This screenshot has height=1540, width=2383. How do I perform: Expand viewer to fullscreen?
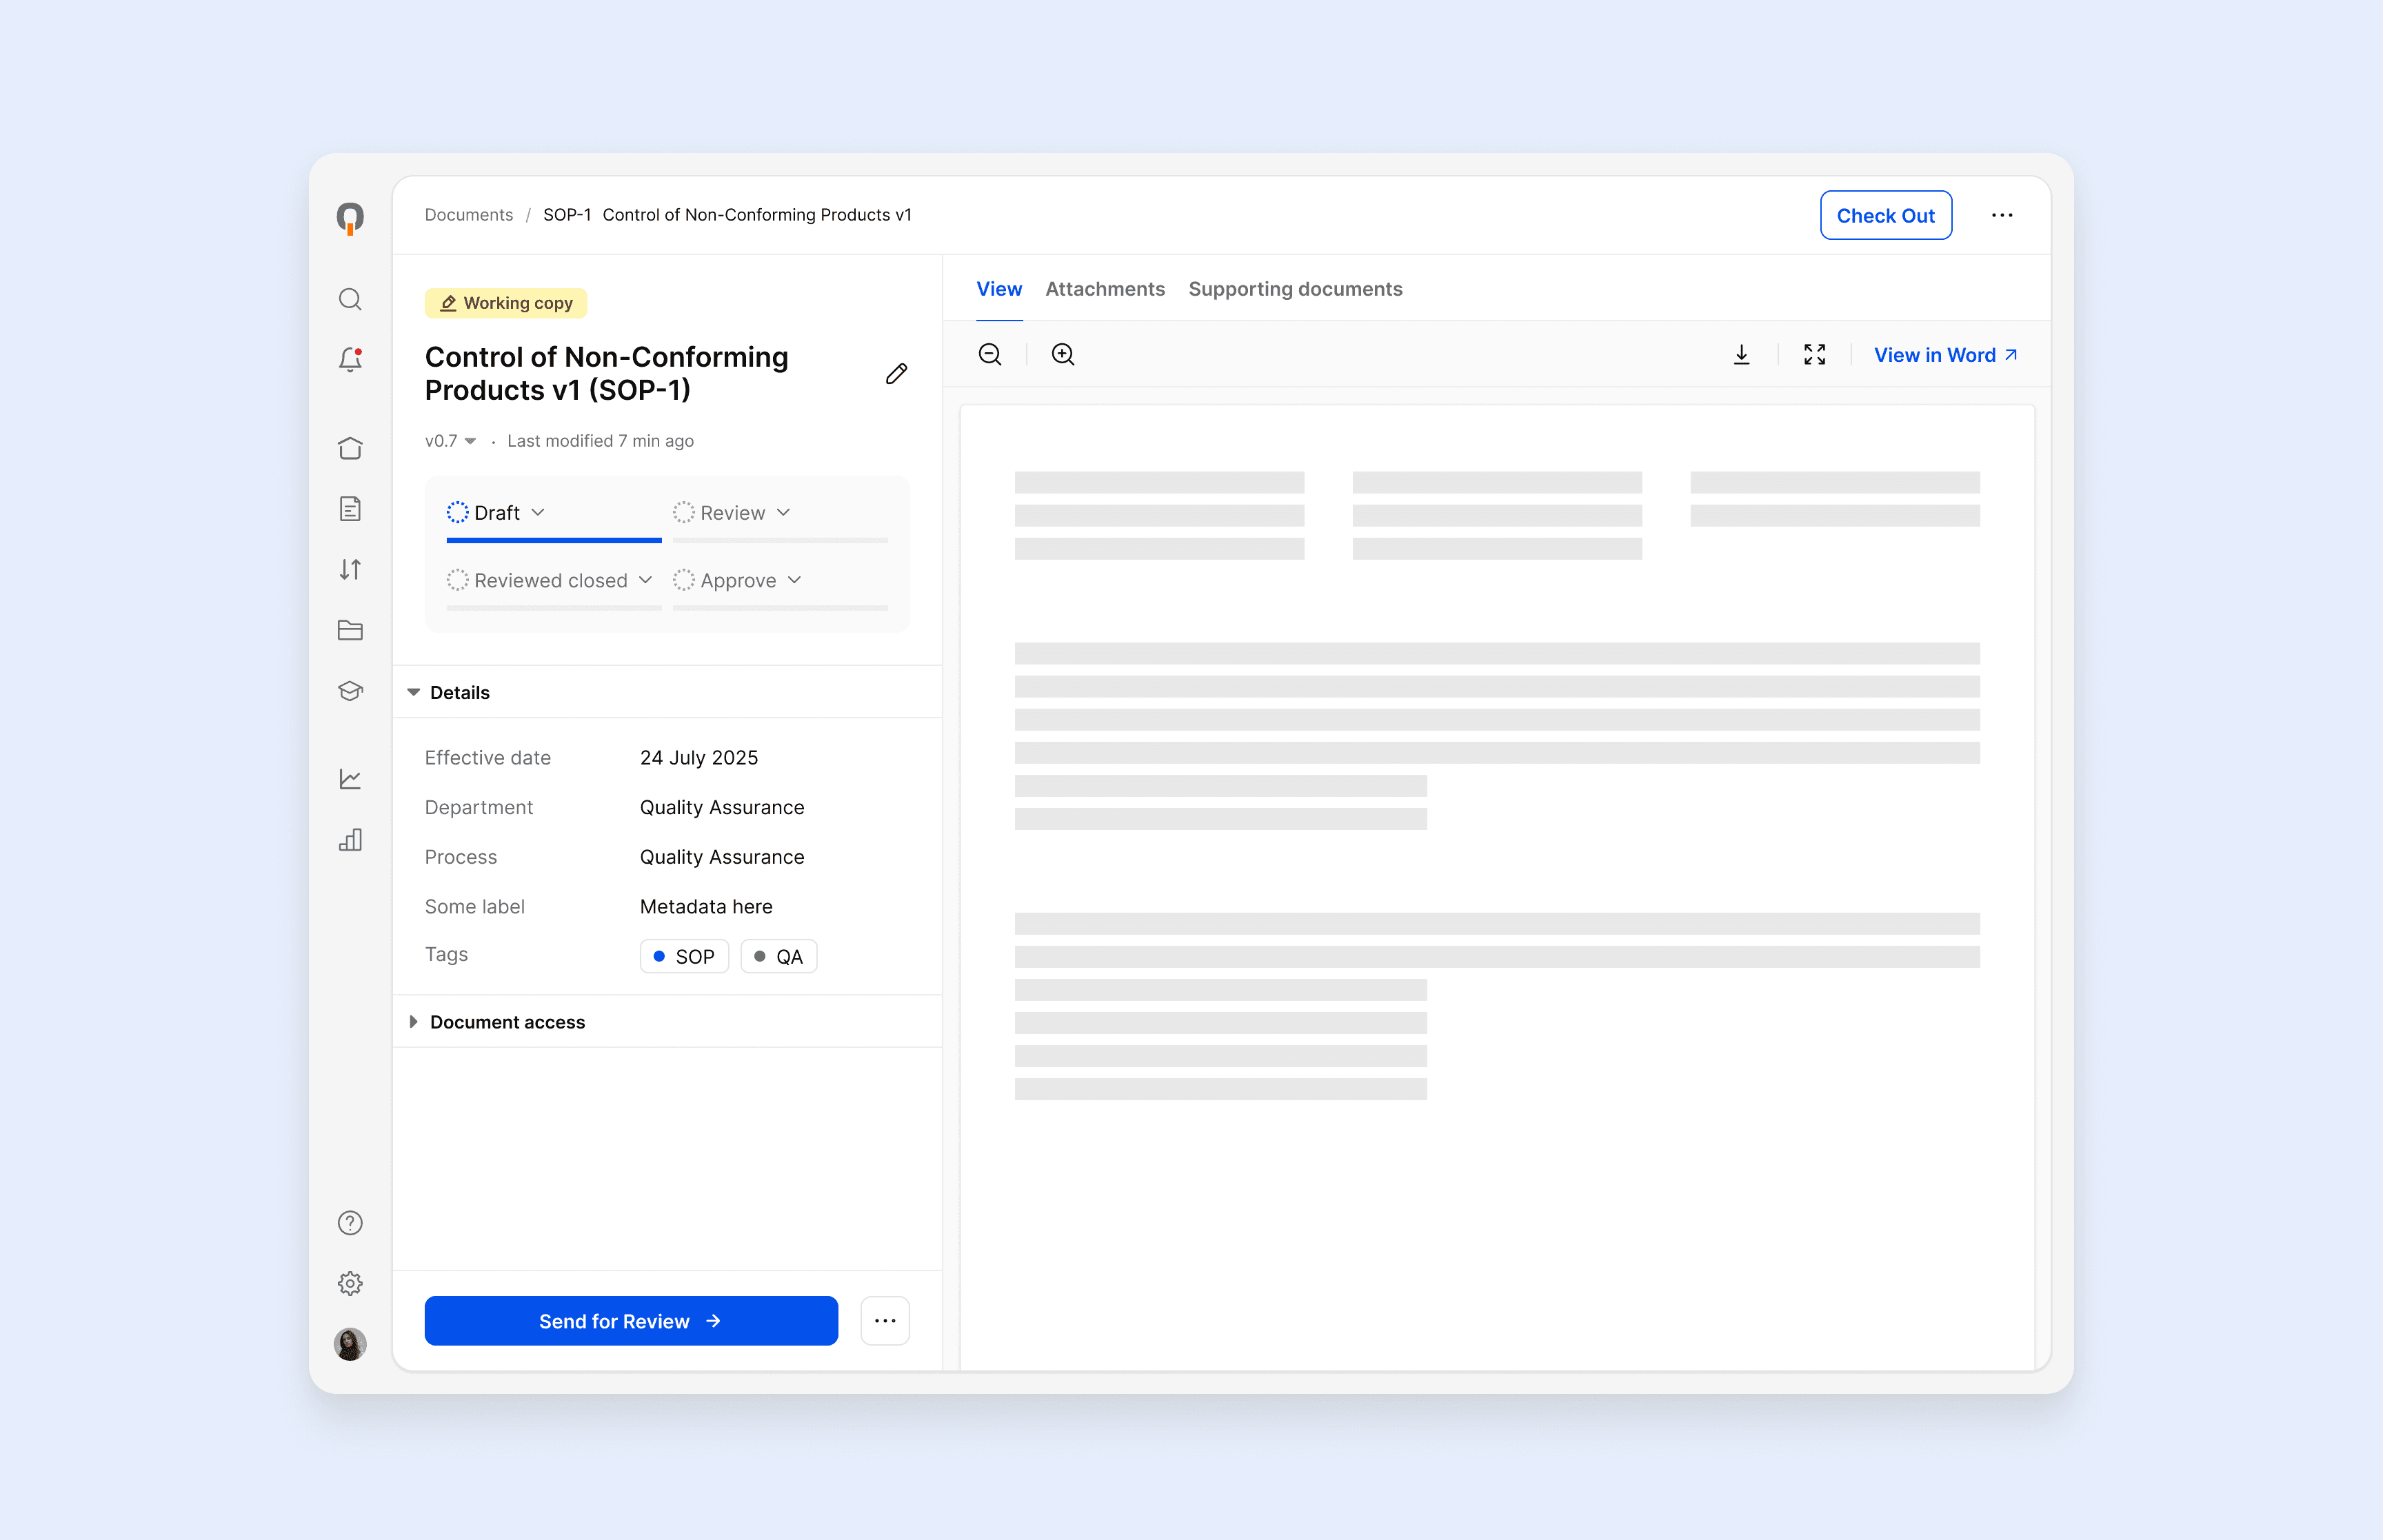click(1815, 354)
